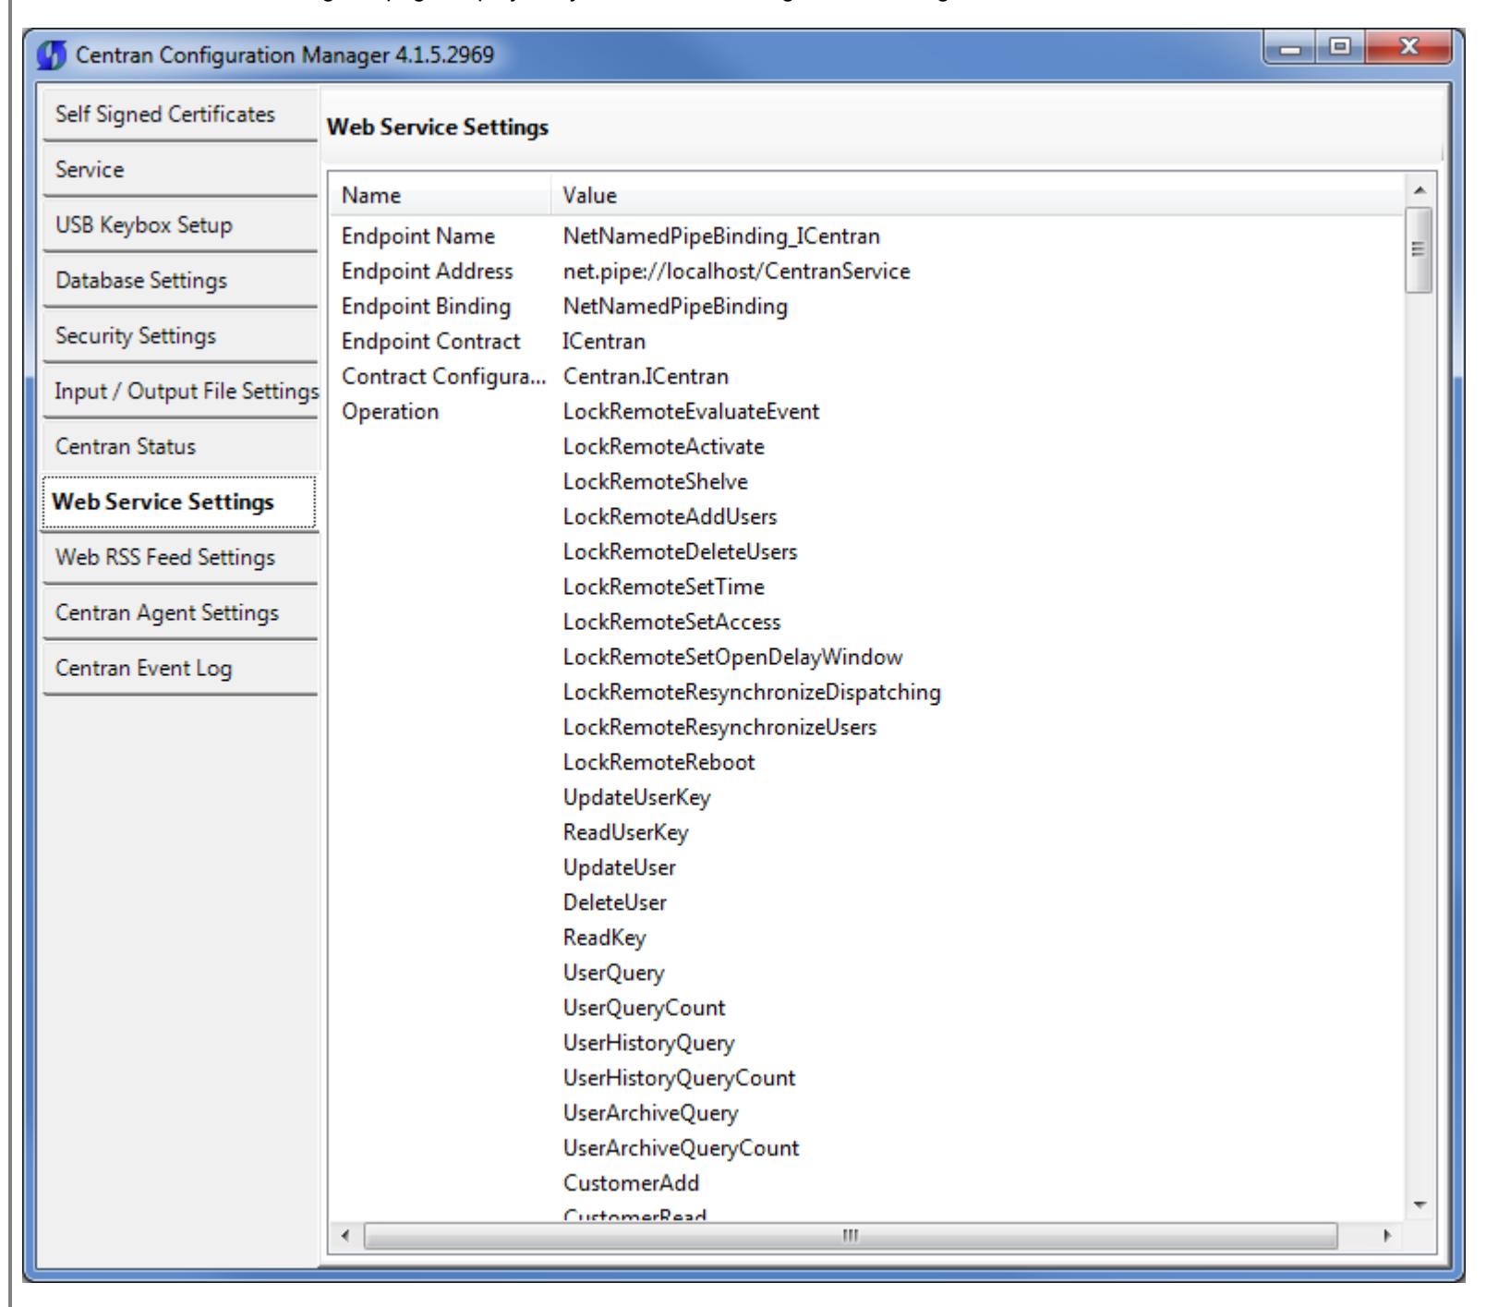
Task: Switch to the Service tab
Action: [180, 170]
